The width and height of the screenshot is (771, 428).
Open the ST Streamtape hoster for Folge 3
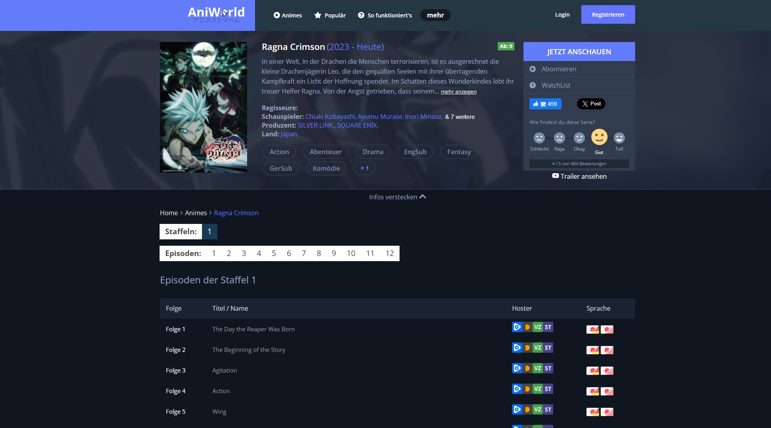coord(548,368)
